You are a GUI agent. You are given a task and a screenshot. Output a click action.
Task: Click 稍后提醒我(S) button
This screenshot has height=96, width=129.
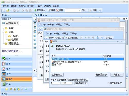pos(81,83)
